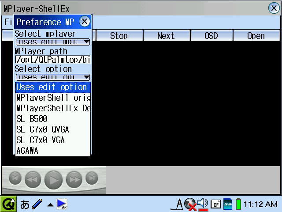Select 'Uses edit option' in list
The height and width of the screenshot is (212, 282).
click(53, 87)
